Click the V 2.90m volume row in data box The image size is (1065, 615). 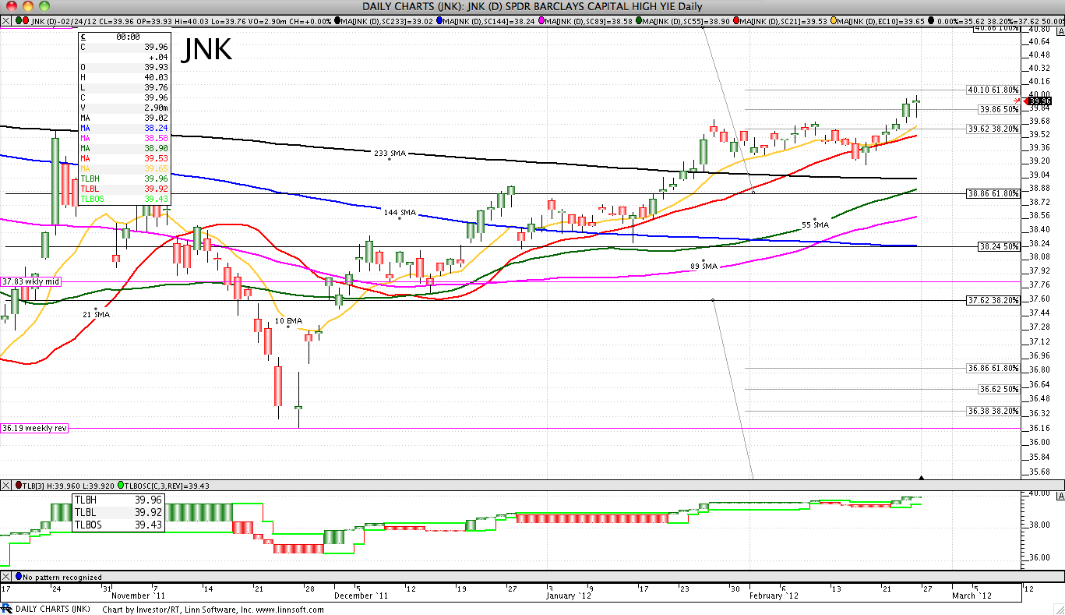(x=124, y=108)
